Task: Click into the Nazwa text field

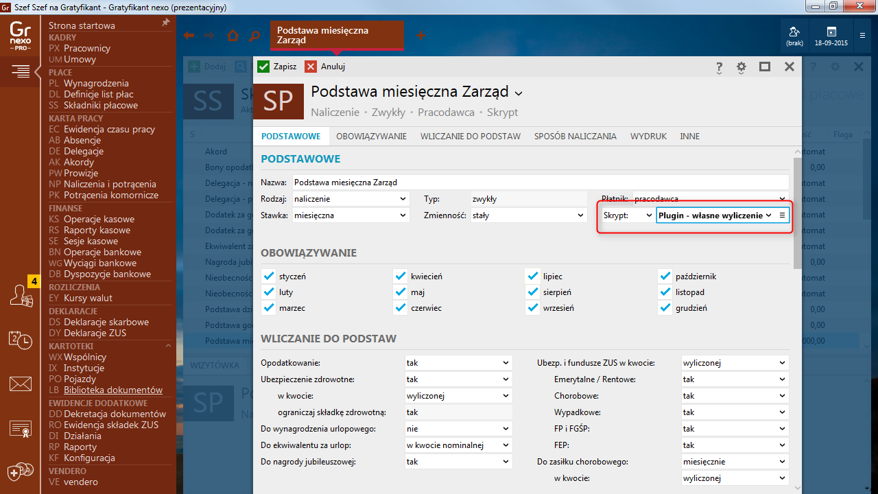Action: 540,183
